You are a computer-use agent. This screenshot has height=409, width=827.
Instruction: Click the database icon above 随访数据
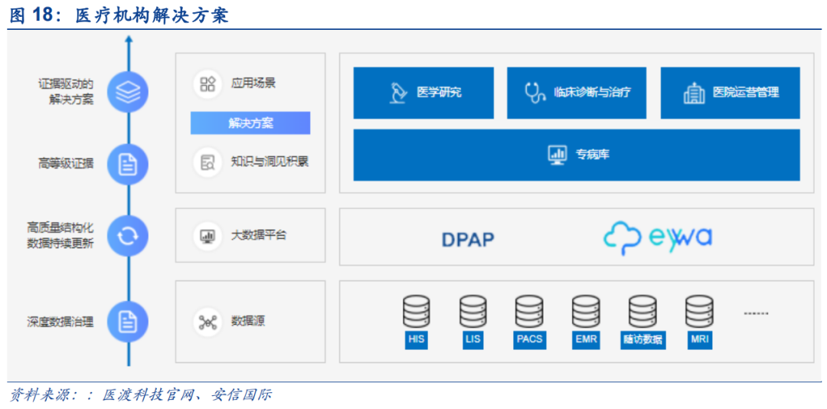tap(642, 312)
